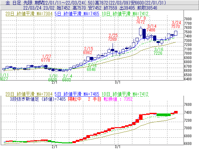The height and width of the screenshot is (151, 199).
Task: Click the 3段抜き新値足 (終値)=7465 title
Action: tap(38, 99)
